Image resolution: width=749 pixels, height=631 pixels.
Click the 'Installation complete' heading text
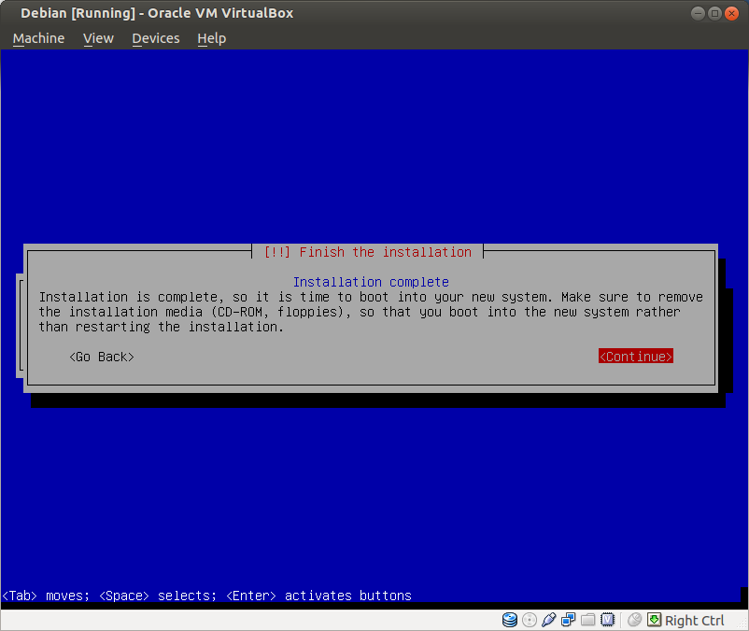371,282
